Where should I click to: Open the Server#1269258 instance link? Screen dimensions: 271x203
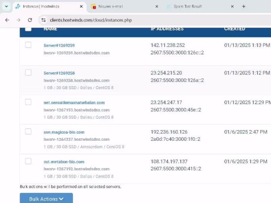59,73
